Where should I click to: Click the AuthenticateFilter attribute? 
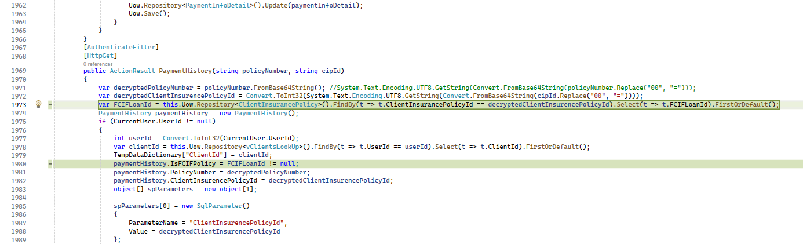tap(121, 47)
